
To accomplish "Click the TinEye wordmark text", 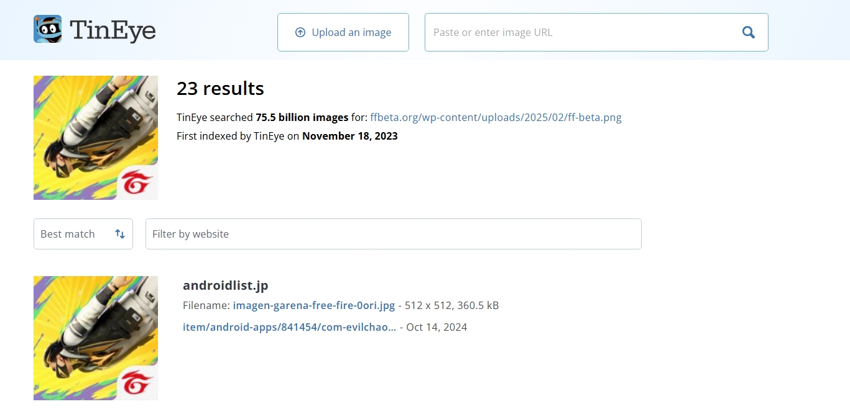I will click(113, 30).
